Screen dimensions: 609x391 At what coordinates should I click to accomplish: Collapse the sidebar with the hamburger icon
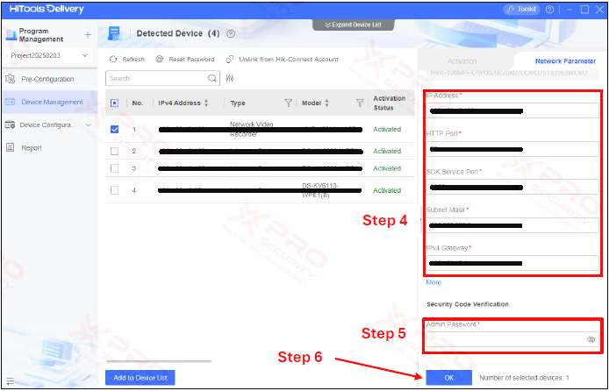(x=11, y=380)
